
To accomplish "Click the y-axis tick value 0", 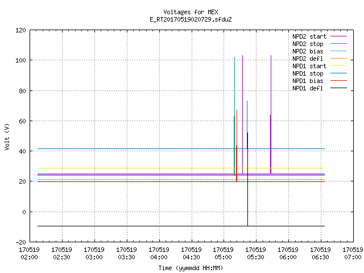I will [x=24, y=212].
